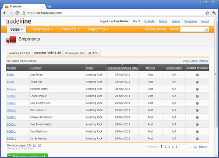The image size is (219, 158).
Task: Click inventory indicator for SO59/1
Action: [197, 103]
